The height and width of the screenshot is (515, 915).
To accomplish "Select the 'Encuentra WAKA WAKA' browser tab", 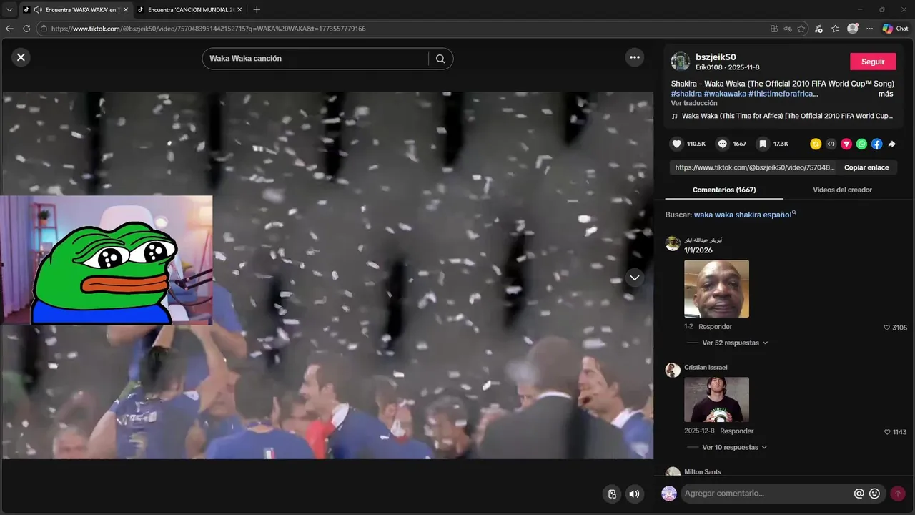I will [75, 10].
